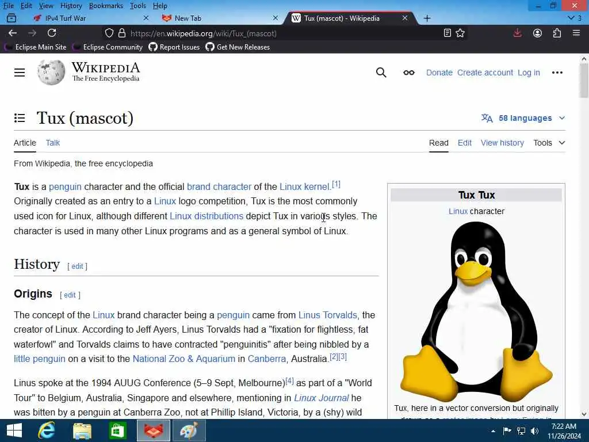Image resolution: width=589 pixels, height=442 pixels.
Task: Open Eclipse Main Site bookmark
Action: [36, 47]
